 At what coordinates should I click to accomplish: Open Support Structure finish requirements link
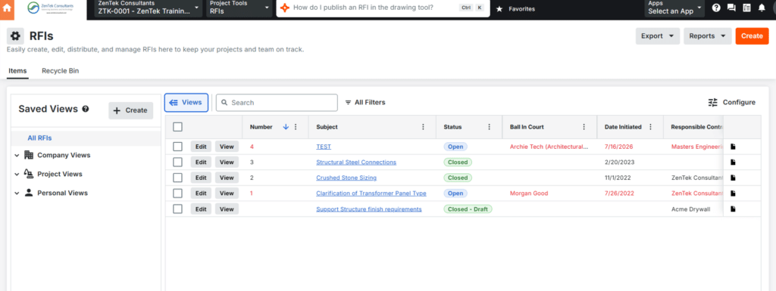(x=369, y=209)
